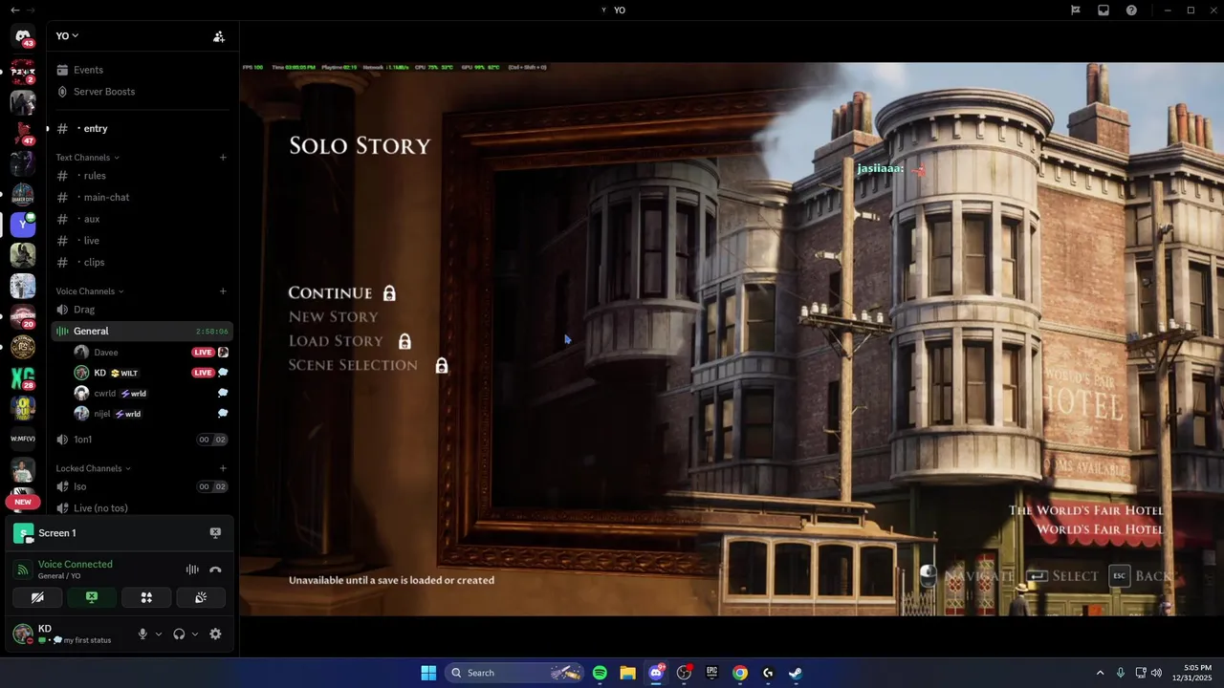
Task: Open Activities launcher button
Action: tap(146, 597)
